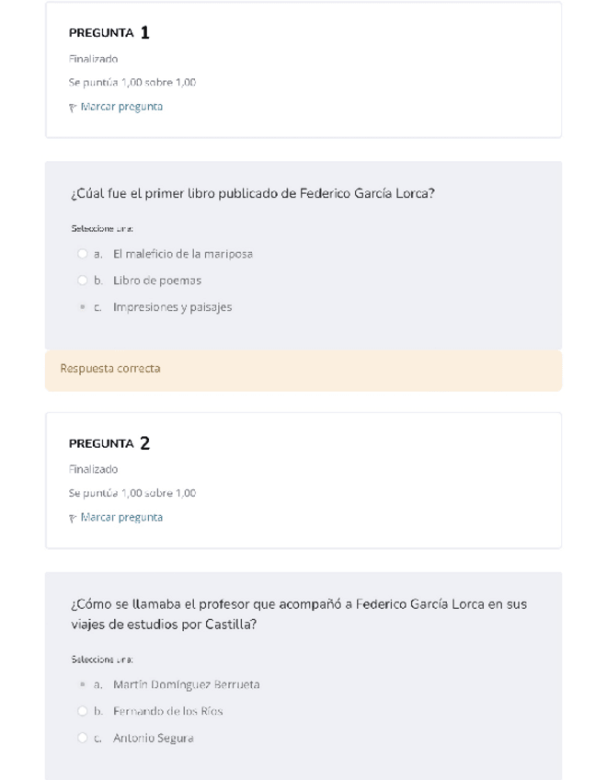Select the Fernando de los Ríos radio button
The image size is (607, 780).
[x=83, y=711]
